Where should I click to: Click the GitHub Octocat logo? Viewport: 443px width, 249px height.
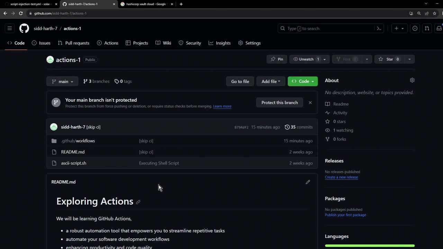tap(24, 28)
